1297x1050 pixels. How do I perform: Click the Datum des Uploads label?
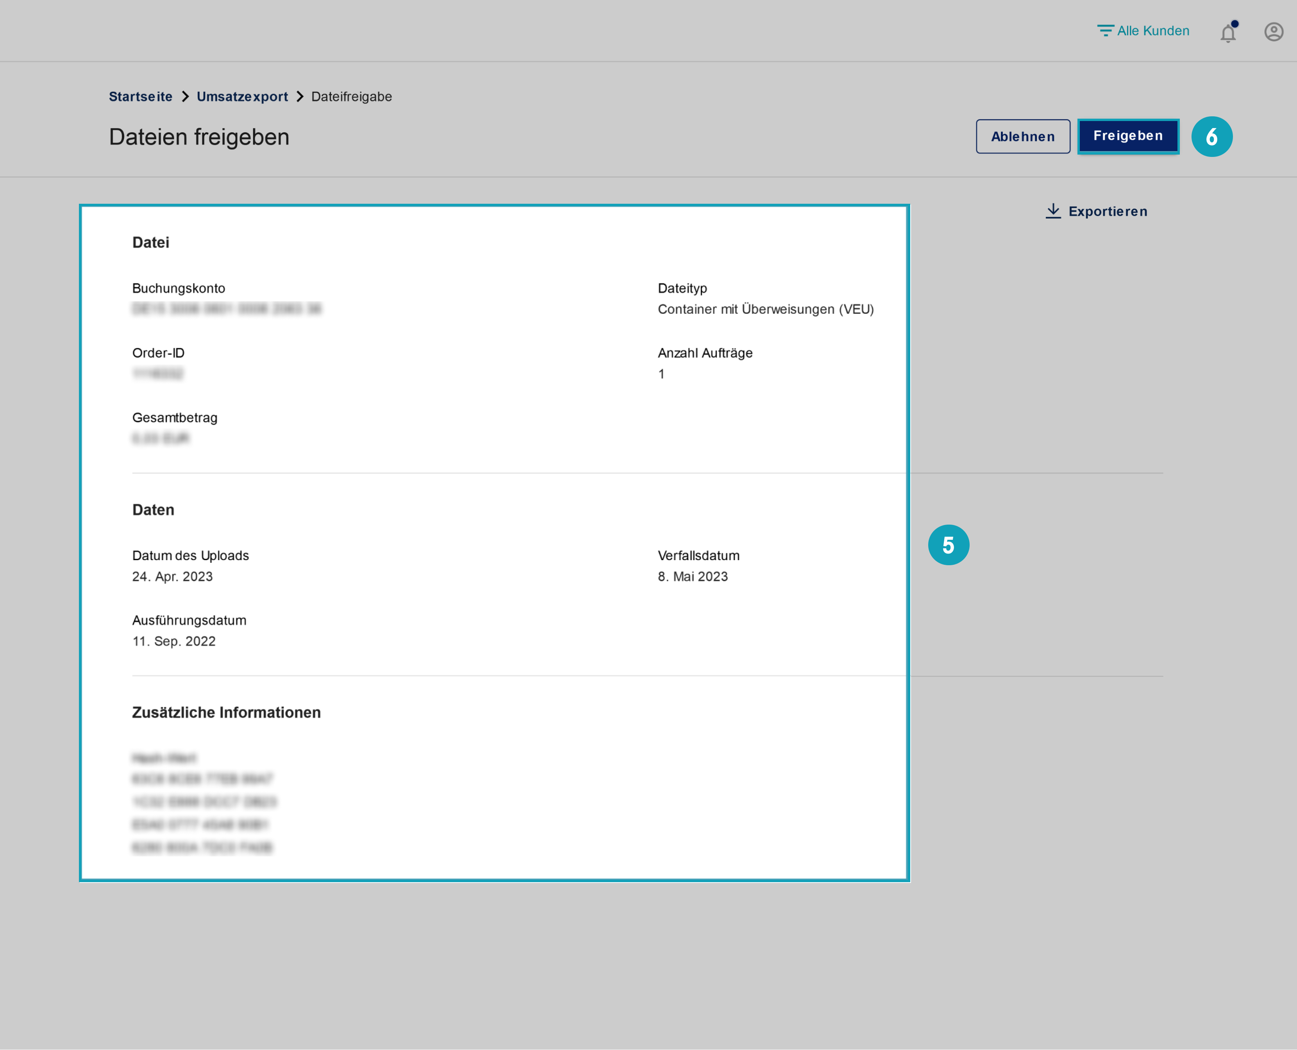(x=191, y=556)
